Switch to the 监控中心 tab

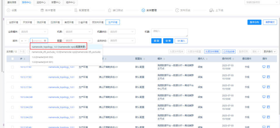[x=41, y=2]
